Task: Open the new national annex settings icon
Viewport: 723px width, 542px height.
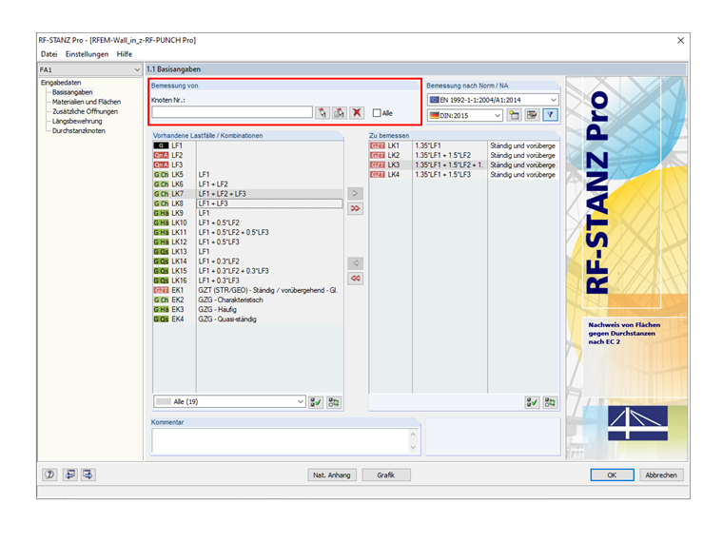Action: pyautogui.click(x=514, y=115)
